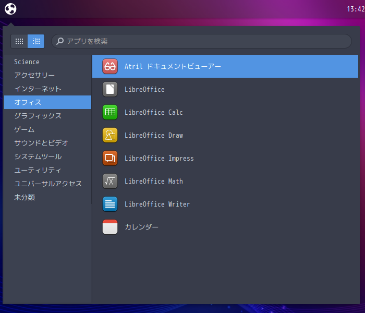
Task: Select the ゲーム category
Action: pyautogui.click(x=48, y=129)
